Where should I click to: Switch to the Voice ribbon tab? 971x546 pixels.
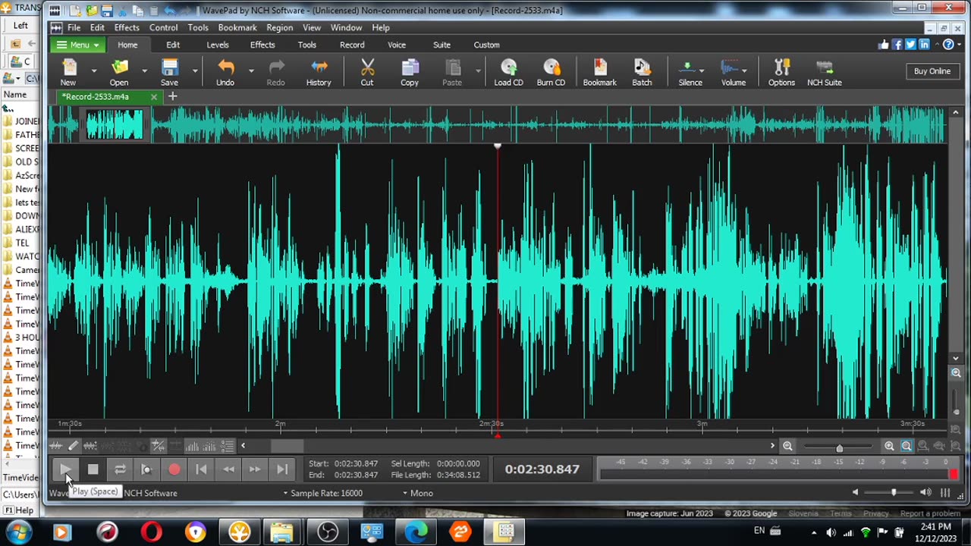pos(397,45)
